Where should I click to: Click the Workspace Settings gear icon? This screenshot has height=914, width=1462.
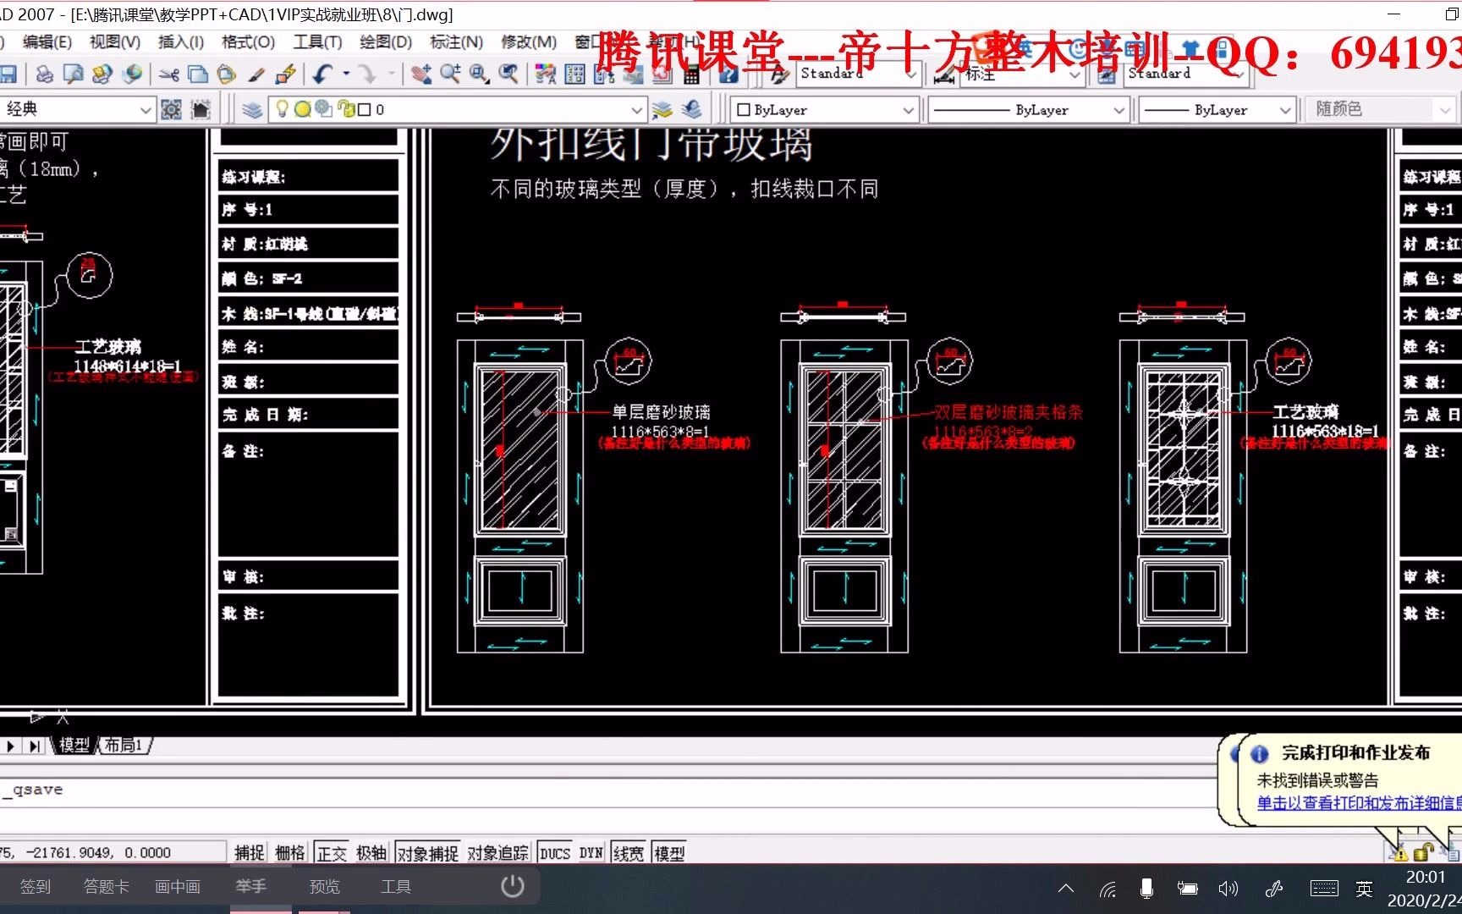tap(171, 110)
